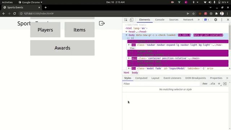Open DevTools three-dot menu
The width and height of the screenshot is (231, 130).
click(x=222, y=19)
